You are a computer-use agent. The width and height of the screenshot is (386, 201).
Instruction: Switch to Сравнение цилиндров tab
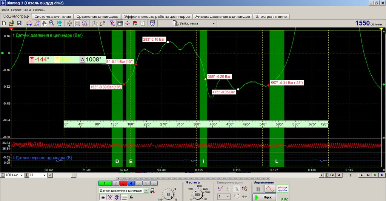click(97, 17)
